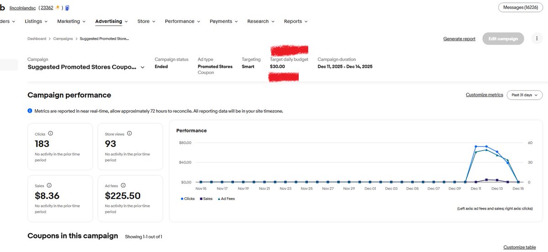Click the Nov 15 label on chart axis
548x252 pixels.
[201, 189]
